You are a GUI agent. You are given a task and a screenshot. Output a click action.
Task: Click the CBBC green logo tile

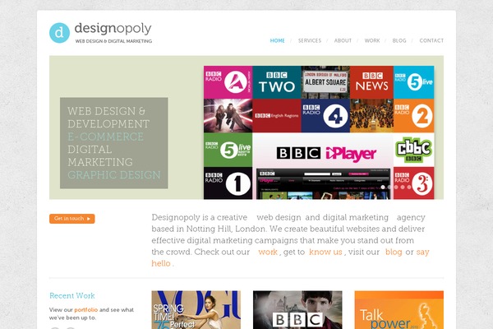coord(413,150)
